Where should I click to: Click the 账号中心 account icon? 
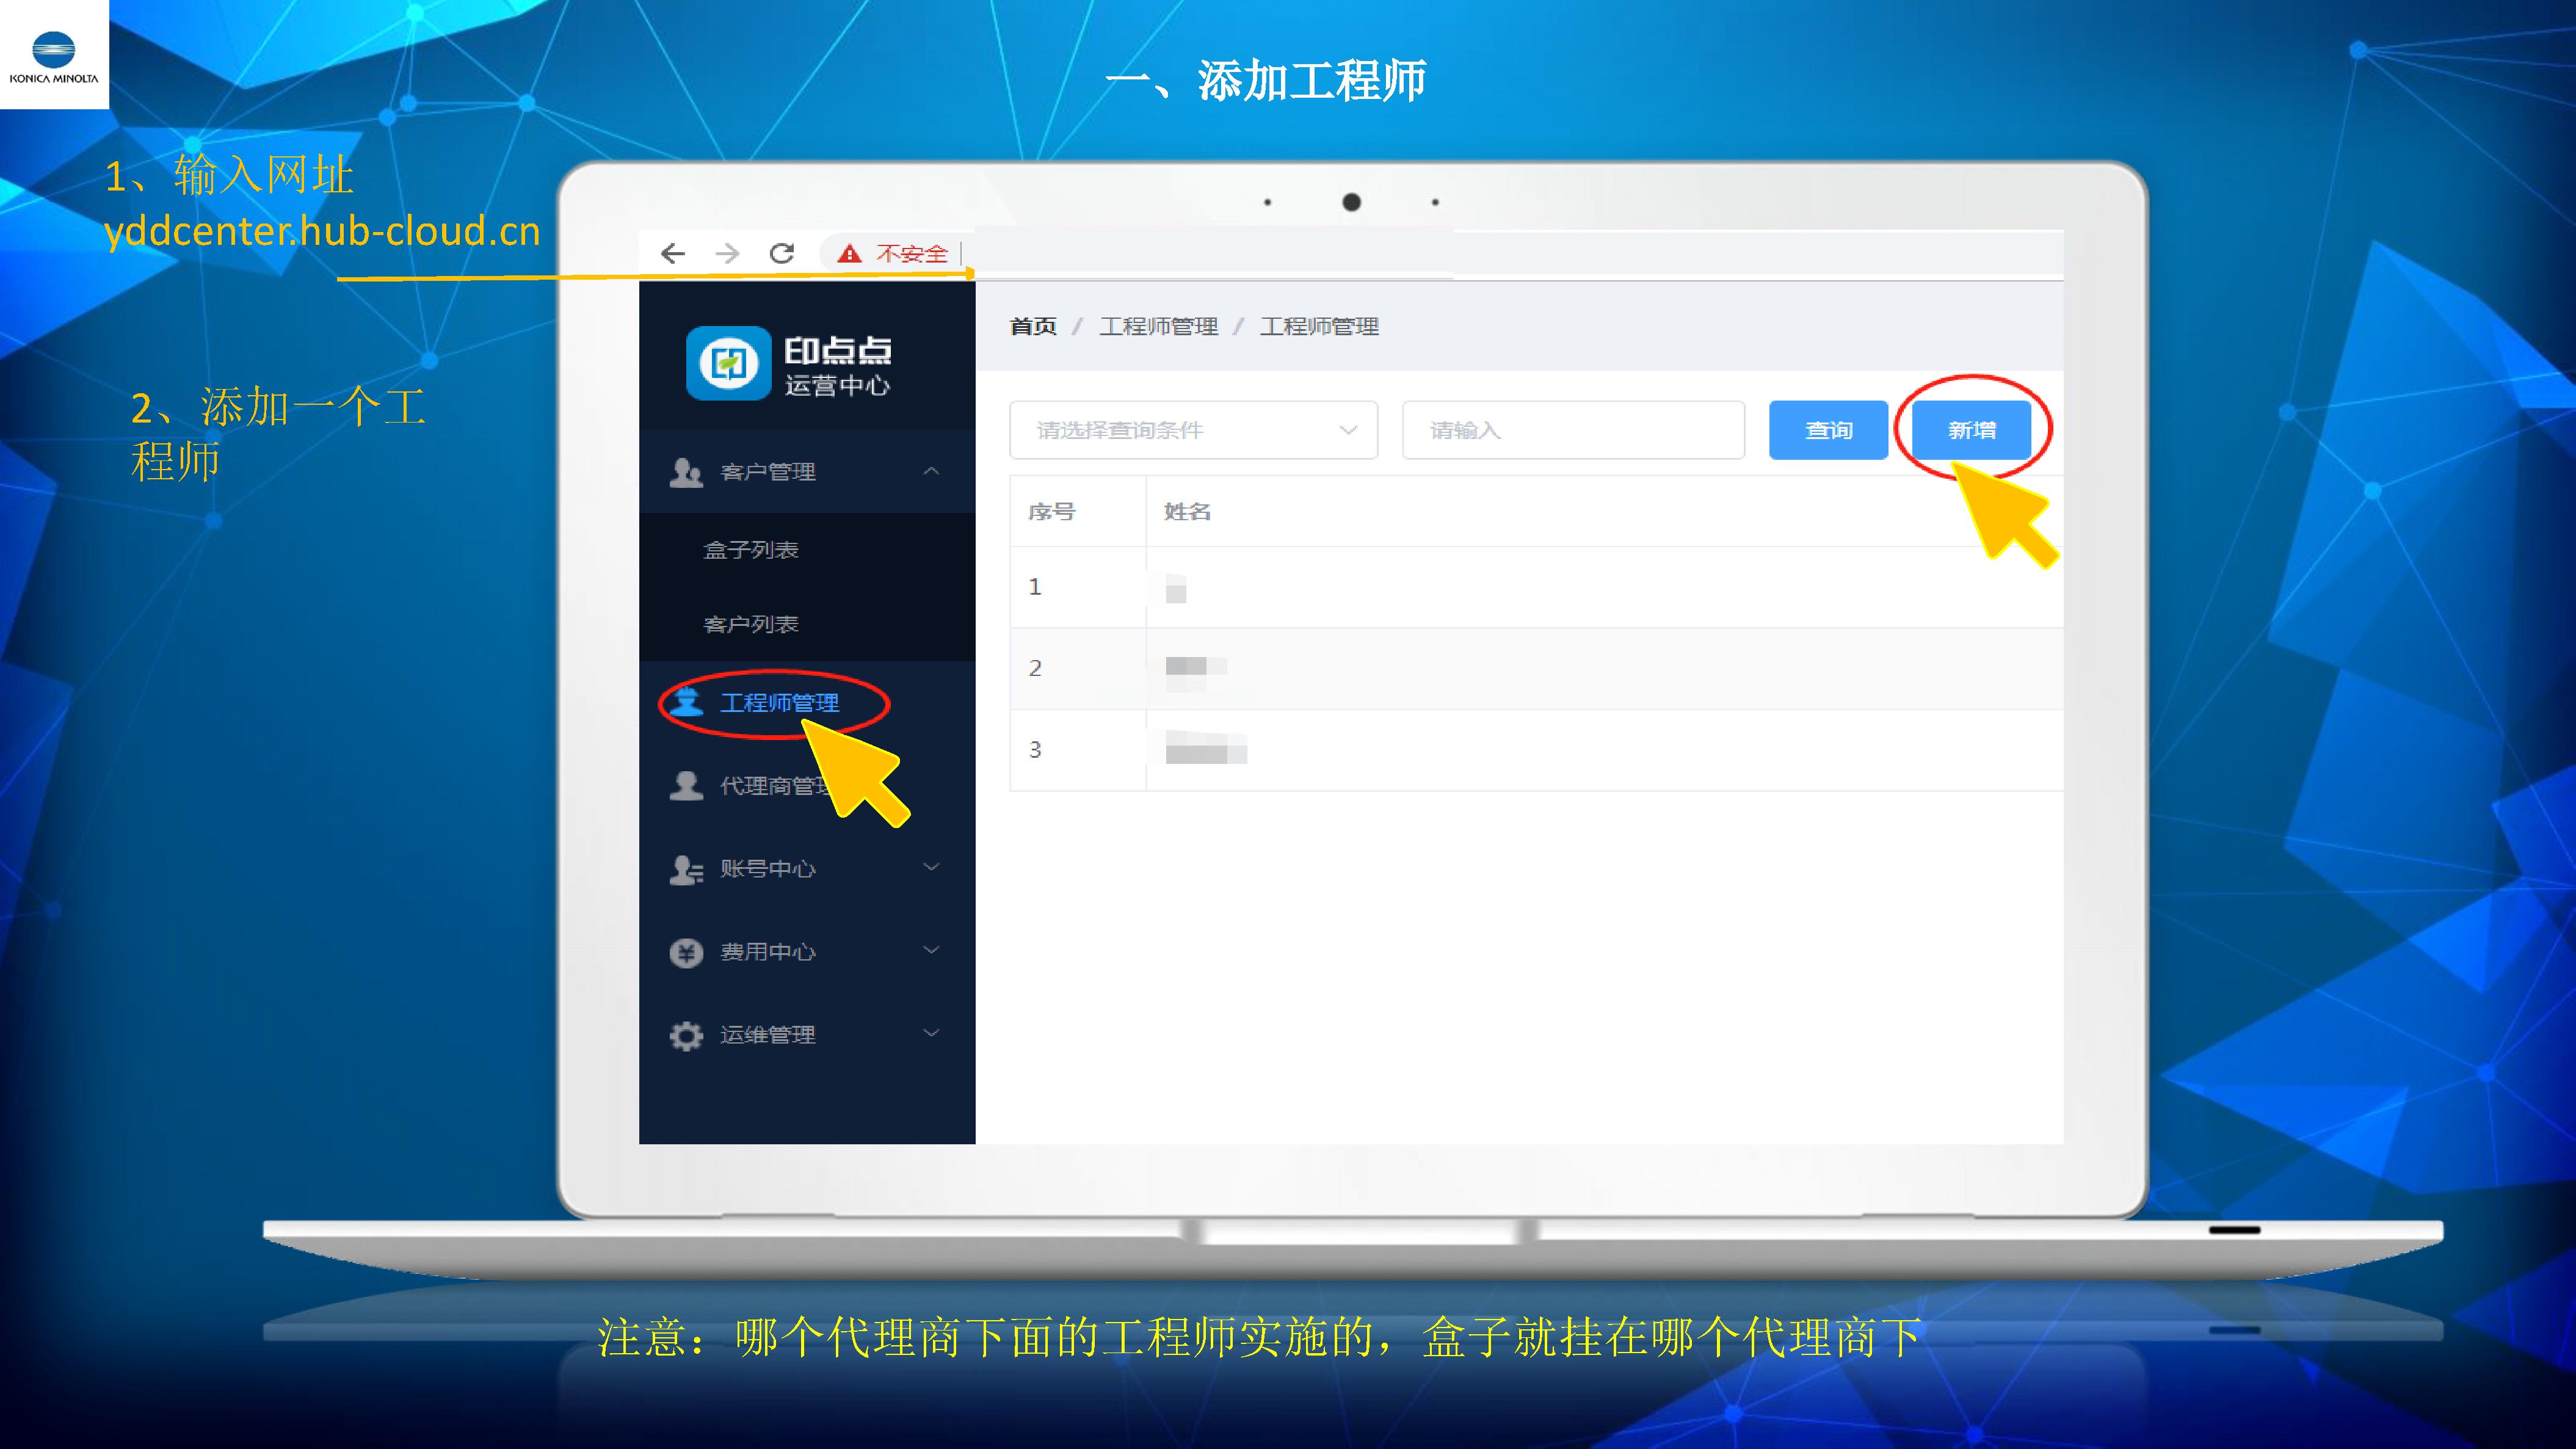coord(686,869)
